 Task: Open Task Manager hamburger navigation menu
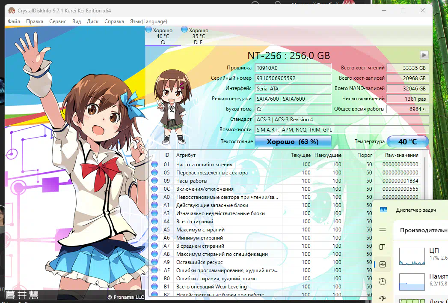[383, 230]
